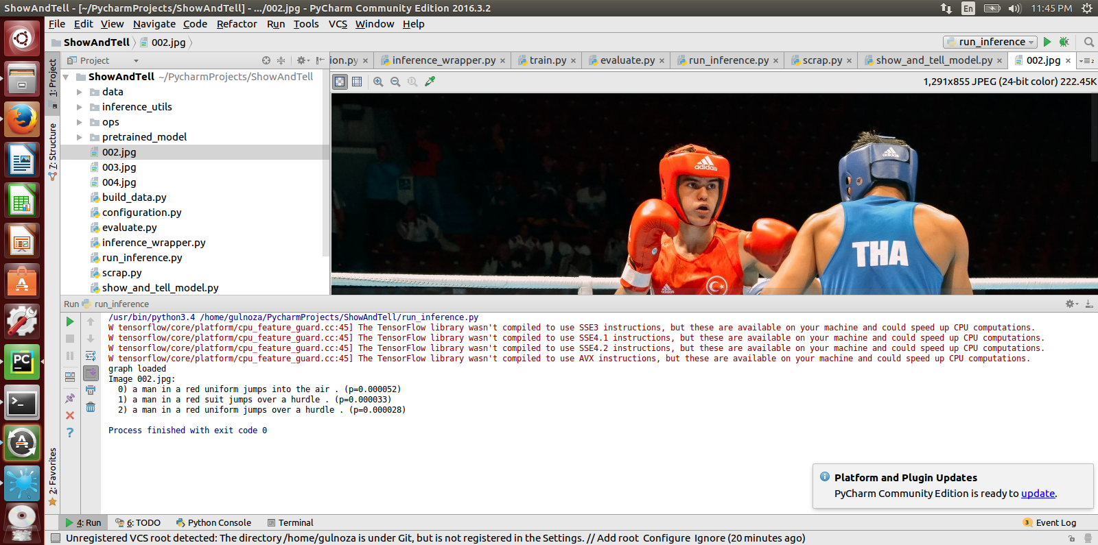Open the File menu

(57, 24)
